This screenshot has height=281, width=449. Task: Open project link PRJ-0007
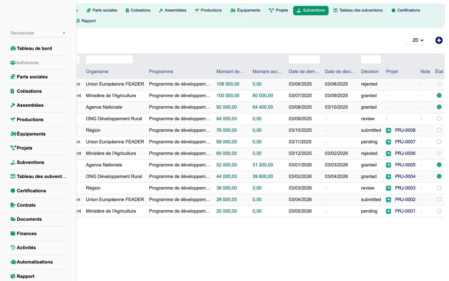(x=405, y=142)
